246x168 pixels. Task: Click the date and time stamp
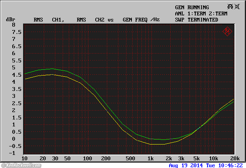point(207,165)
